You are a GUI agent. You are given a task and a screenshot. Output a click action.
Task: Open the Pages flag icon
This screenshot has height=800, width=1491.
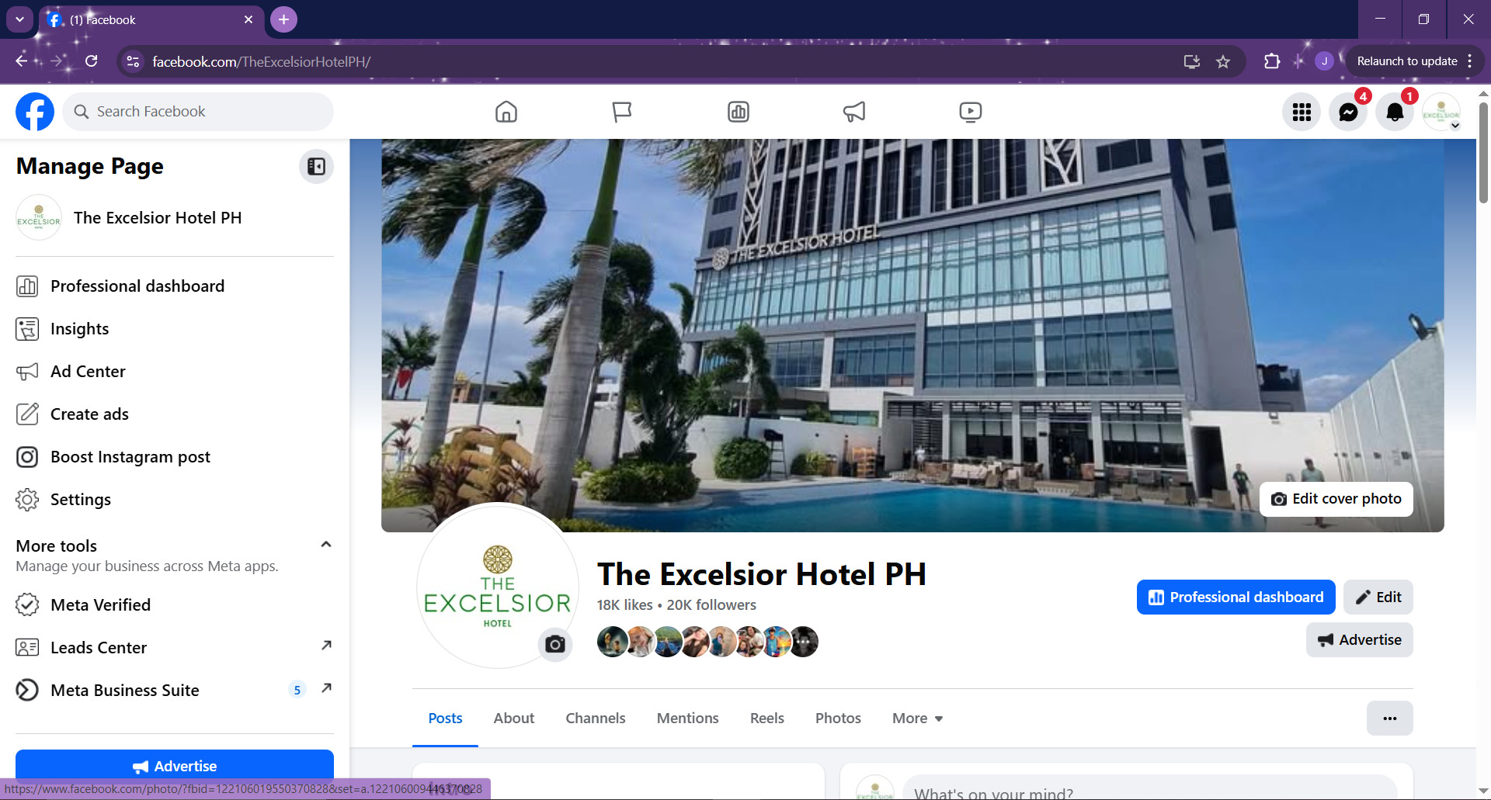(x=622, y=112)
